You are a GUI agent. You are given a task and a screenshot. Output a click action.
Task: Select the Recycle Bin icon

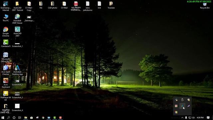click(205, 6)
